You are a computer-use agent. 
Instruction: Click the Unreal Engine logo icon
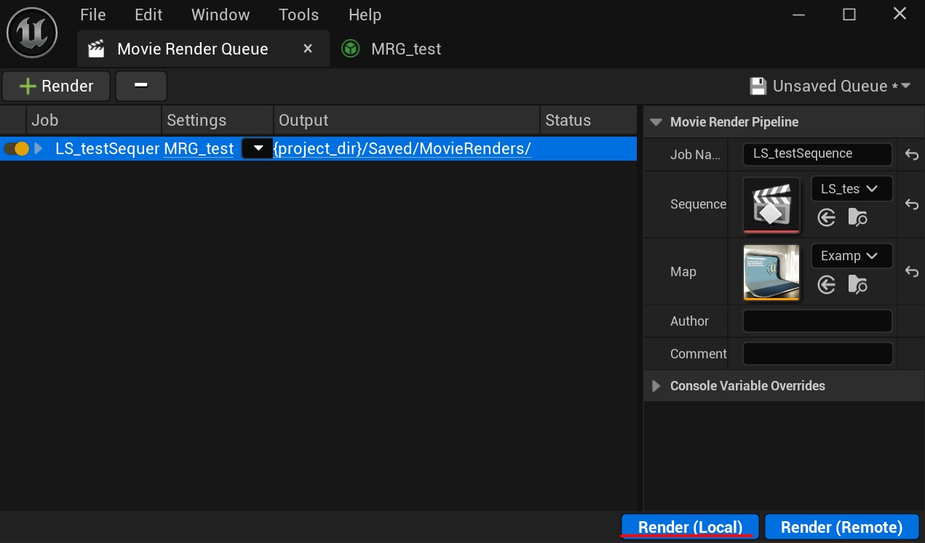click(32, 33)
